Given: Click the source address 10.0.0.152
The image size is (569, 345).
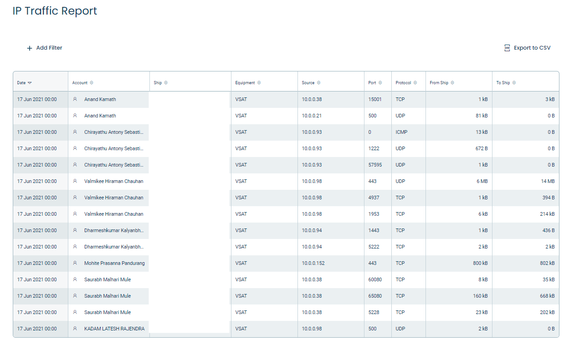Looking at the screenshot, I should coord(313,263).
